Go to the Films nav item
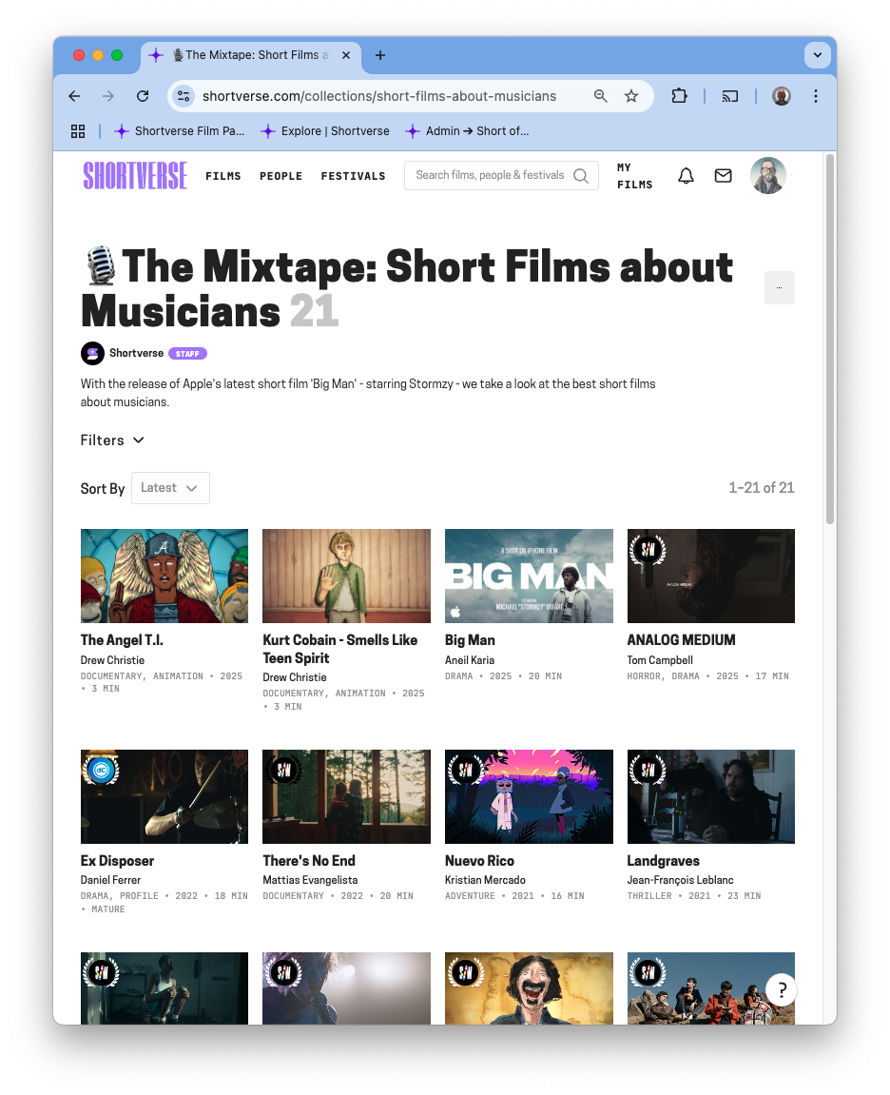 223,176
